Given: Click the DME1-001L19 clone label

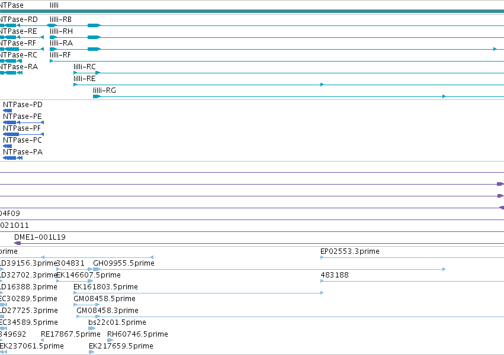Looking at the screenshot, I should pyautogui.click(x=40, y=237).
